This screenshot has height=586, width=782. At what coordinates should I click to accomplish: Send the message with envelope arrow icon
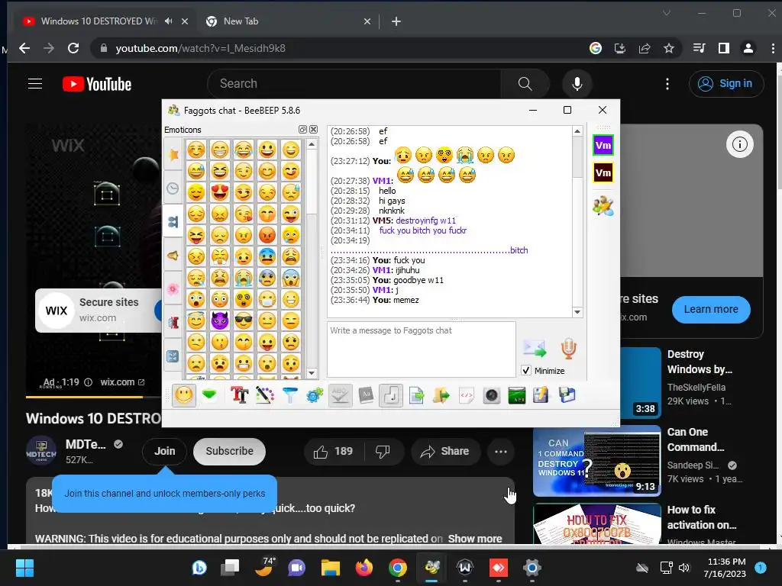534,348
